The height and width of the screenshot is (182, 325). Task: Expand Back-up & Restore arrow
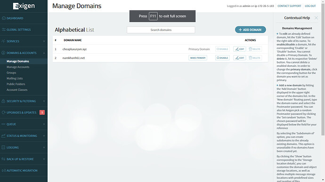click(x=44, y=159)
